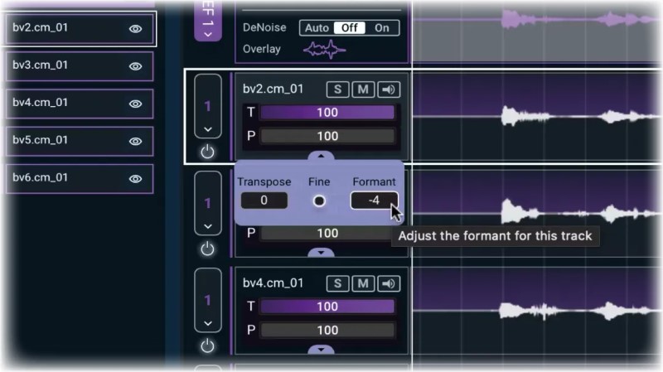The image size is (663, 372).
Task: Hide bv3.cm_01 using its eye icon
Action: (x=135, y=66)
